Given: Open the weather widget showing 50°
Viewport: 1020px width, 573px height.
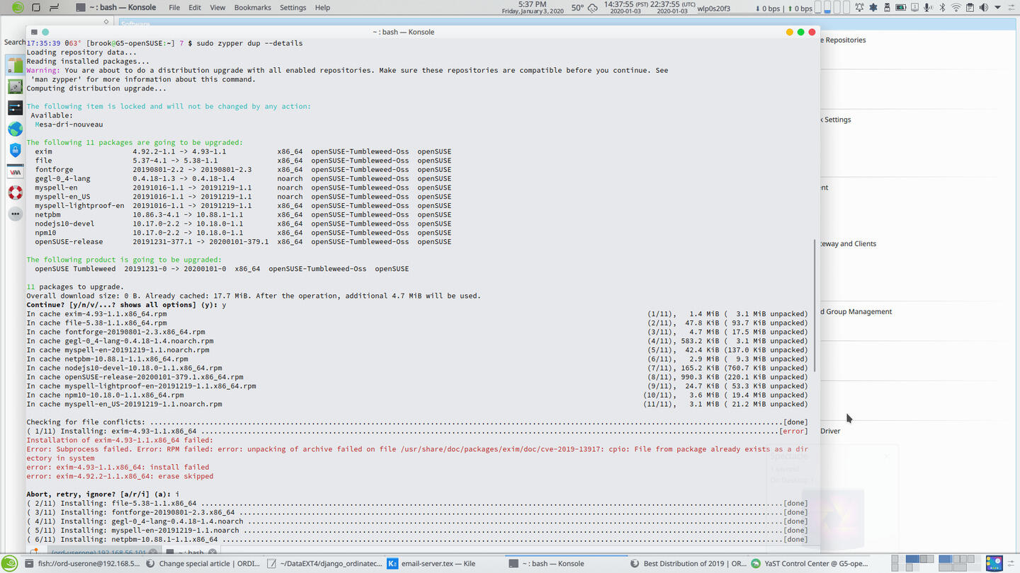Looking at the screenshot, I should pyautogui.click(x=584, y=8).
